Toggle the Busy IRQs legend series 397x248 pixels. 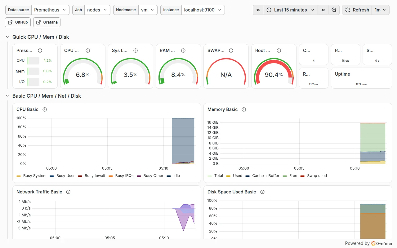pyautogui.click(x=124, y=176)
